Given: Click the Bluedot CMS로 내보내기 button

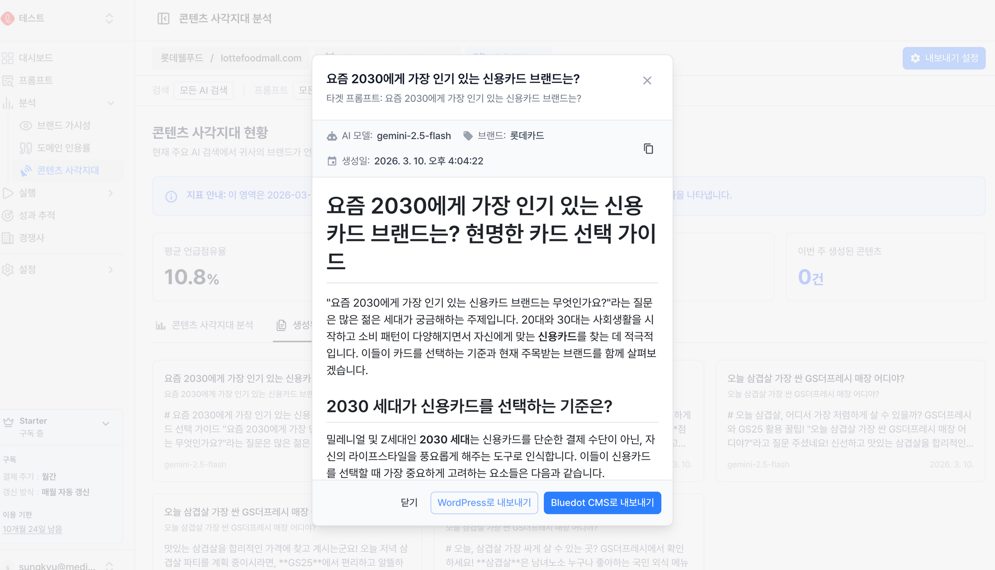Looking at the screenshot, I should [602, 502].
